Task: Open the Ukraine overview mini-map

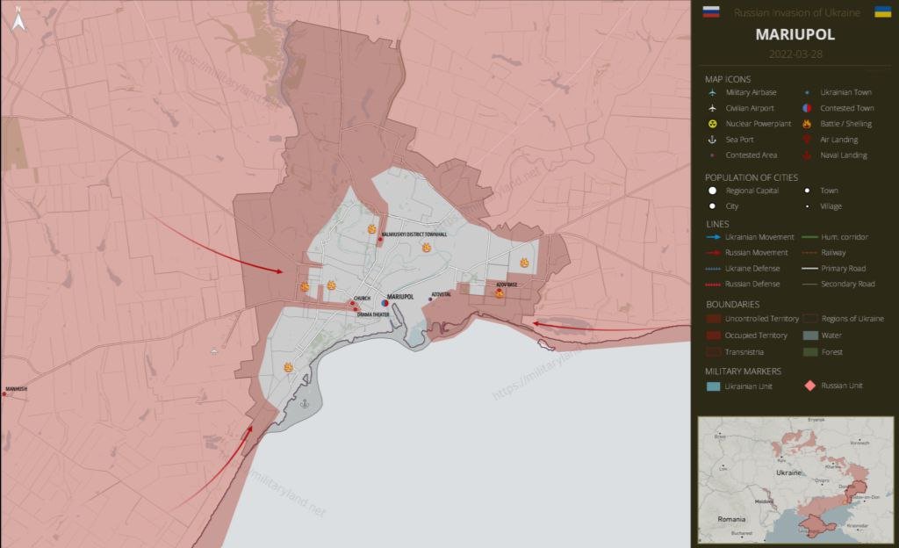Action: 795,479
